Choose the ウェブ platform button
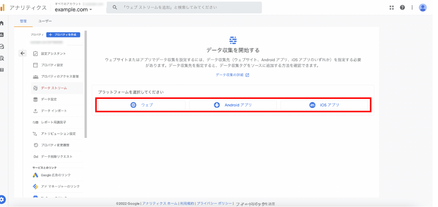438x207 pixels. click(x=142, y=105)
